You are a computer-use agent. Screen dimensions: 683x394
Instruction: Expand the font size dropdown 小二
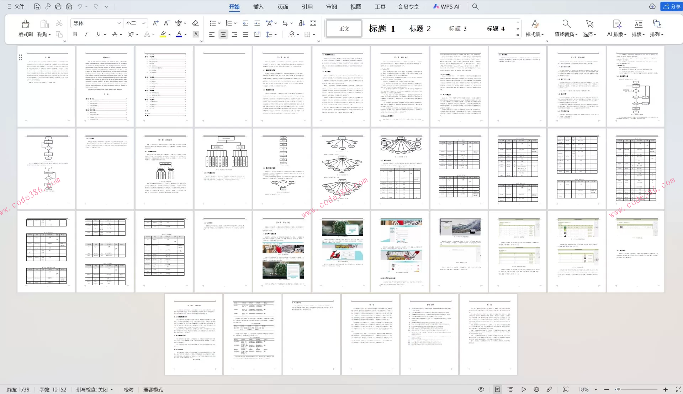coord(143,23)
